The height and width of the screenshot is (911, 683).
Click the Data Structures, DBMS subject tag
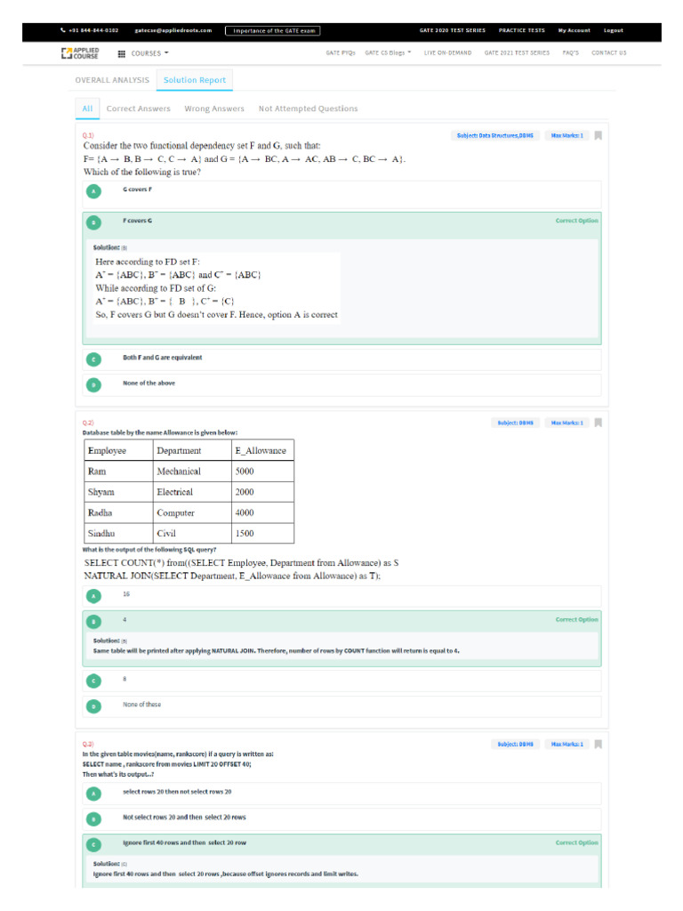click(x=497, y=135)
